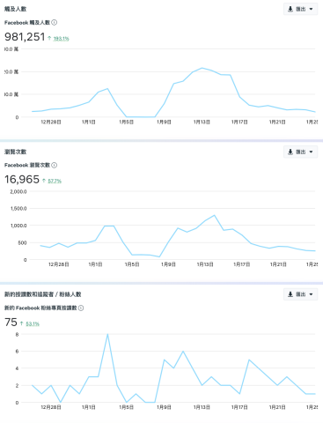323x423 pixels.
Task: Click the tallest spike point in likes chart
Action: pyautogui.click(x=107, y=334)
